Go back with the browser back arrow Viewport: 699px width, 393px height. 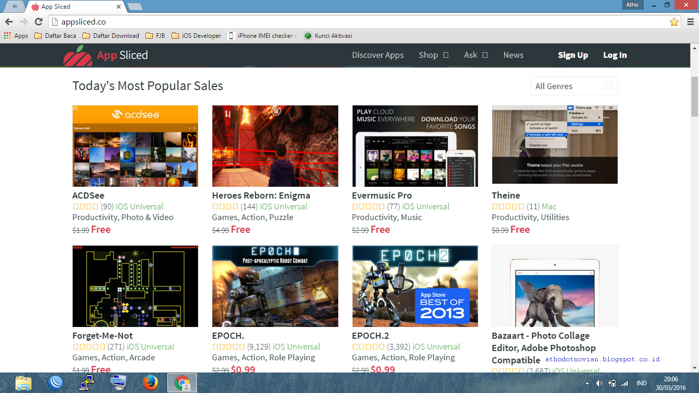tap(9, 21)
